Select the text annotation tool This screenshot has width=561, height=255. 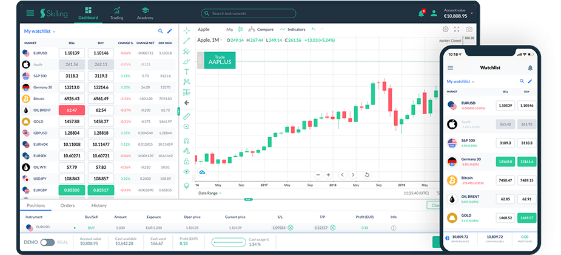pos(186,72)
